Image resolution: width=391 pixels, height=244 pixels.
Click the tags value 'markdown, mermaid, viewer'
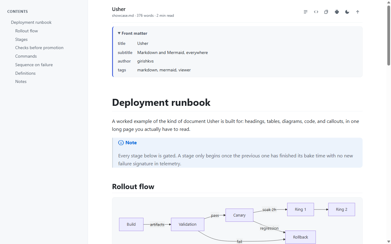click(164, 70)
